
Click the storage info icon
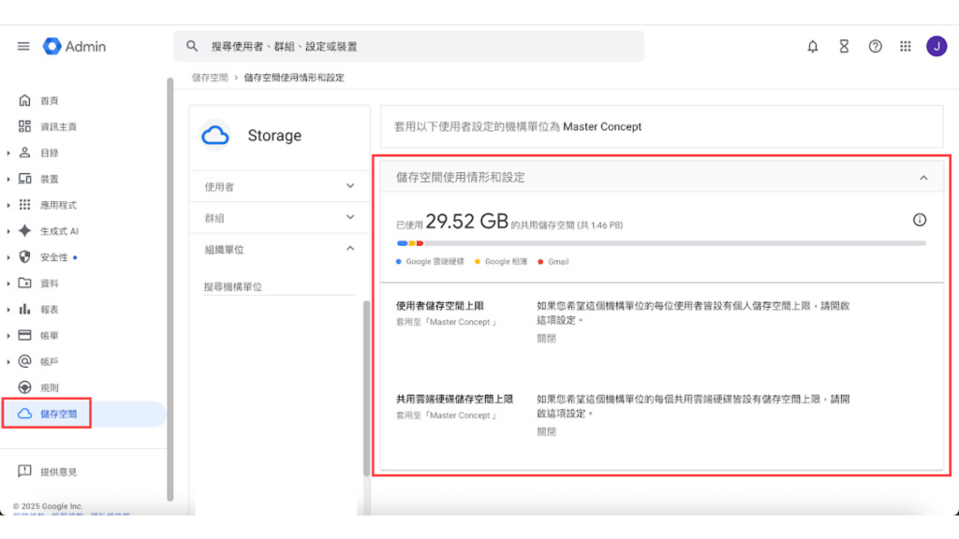[x=920, y=220]
